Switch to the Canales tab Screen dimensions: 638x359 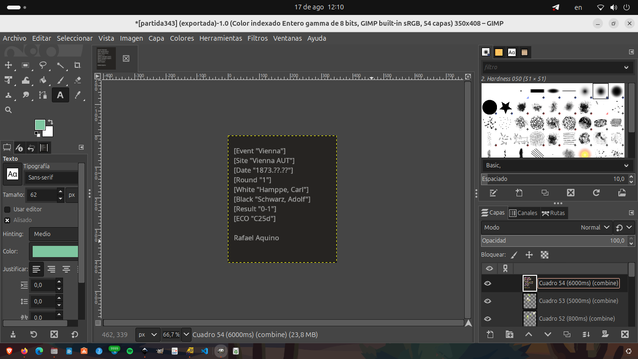(523, 213)
